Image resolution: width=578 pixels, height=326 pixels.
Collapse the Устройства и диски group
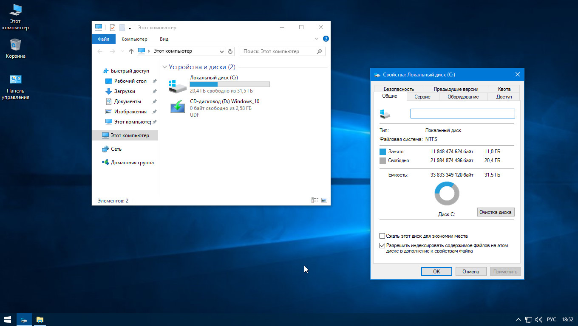pos(164,67)
